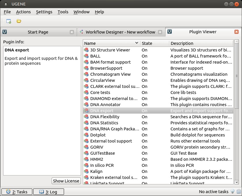Click the Open file folder icon

19,21
